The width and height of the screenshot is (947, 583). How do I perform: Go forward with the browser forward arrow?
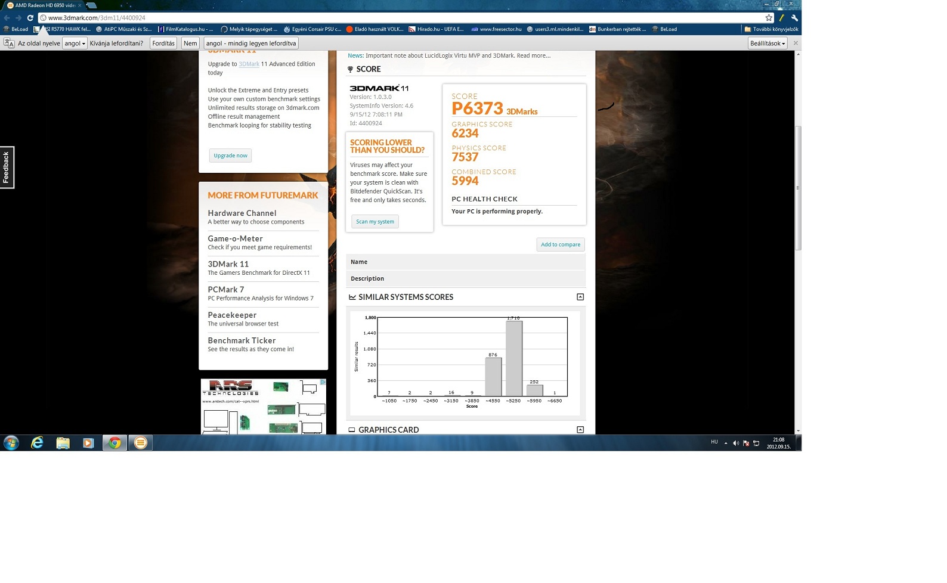click(18, 18)
